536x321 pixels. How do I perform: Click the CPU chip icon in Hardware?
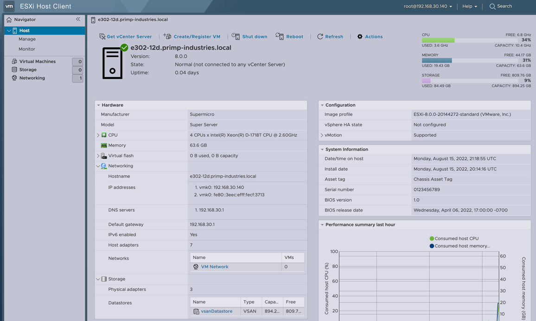coord(104,135)
